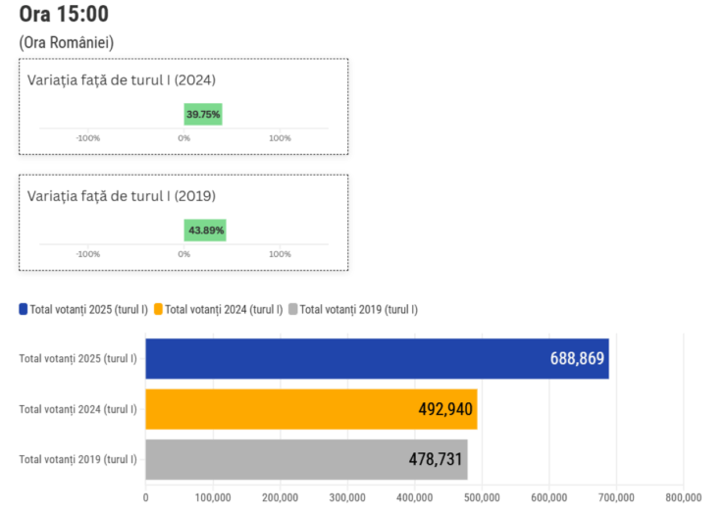Image resolution: width=726 pixels, height=516 pixels.
Task: Toggle legend label Total votanți 2025 (turul I)
Action: [89, 310]
